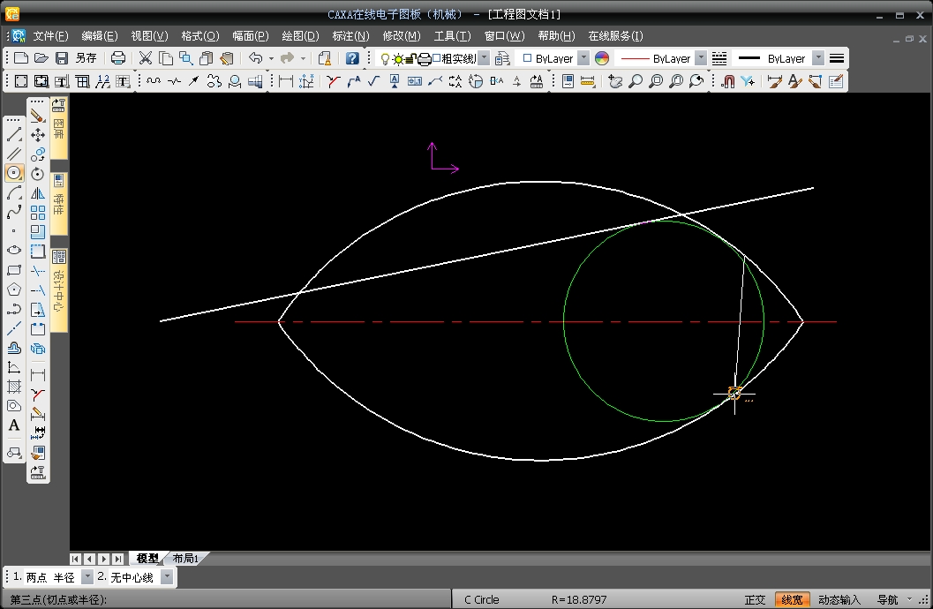Select the Polygon drawing tool
Viewport: 933px width, 609px height.
tap(14, 289)
